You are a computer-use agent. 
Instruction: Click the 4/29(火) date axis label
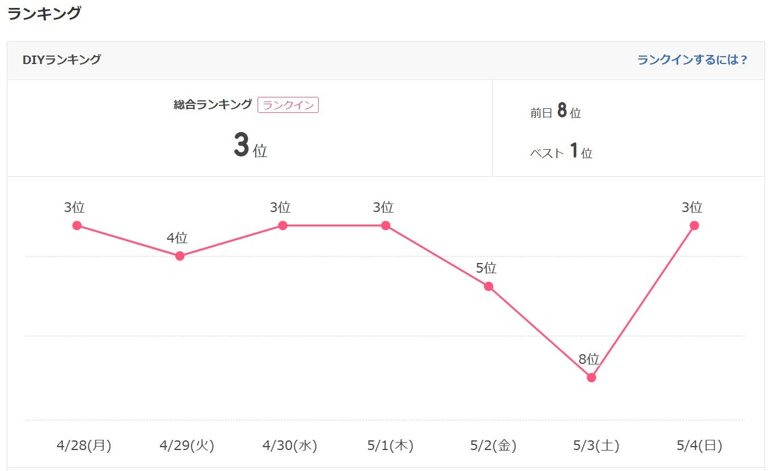[x=187, y=446]
